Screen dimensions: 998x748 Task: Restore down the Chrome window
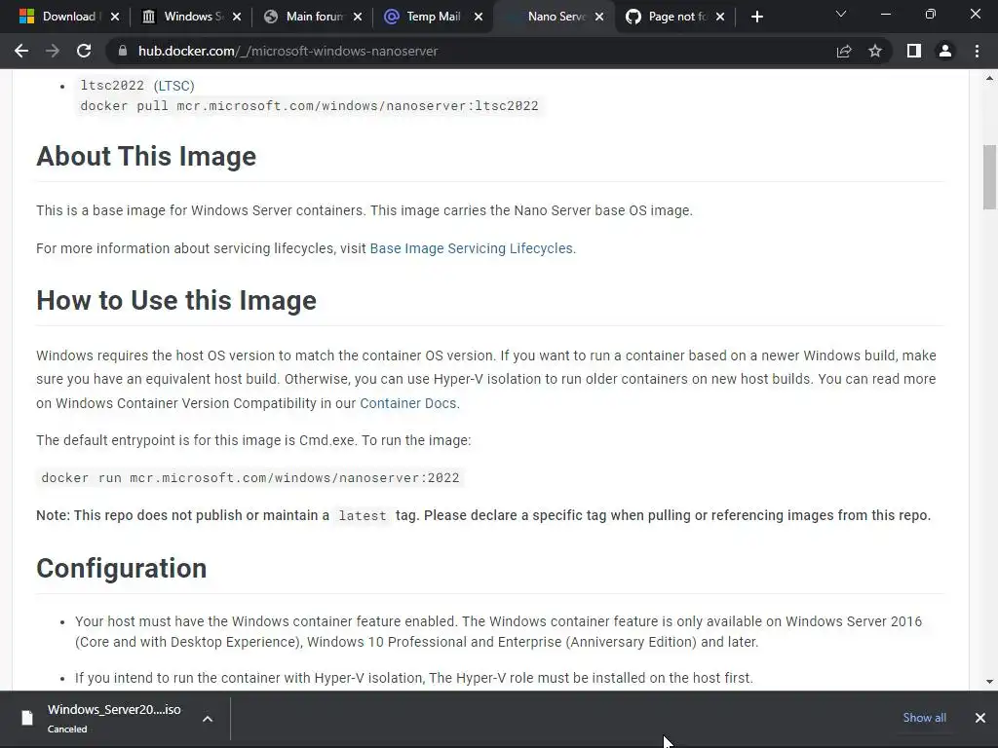point(931,14)
